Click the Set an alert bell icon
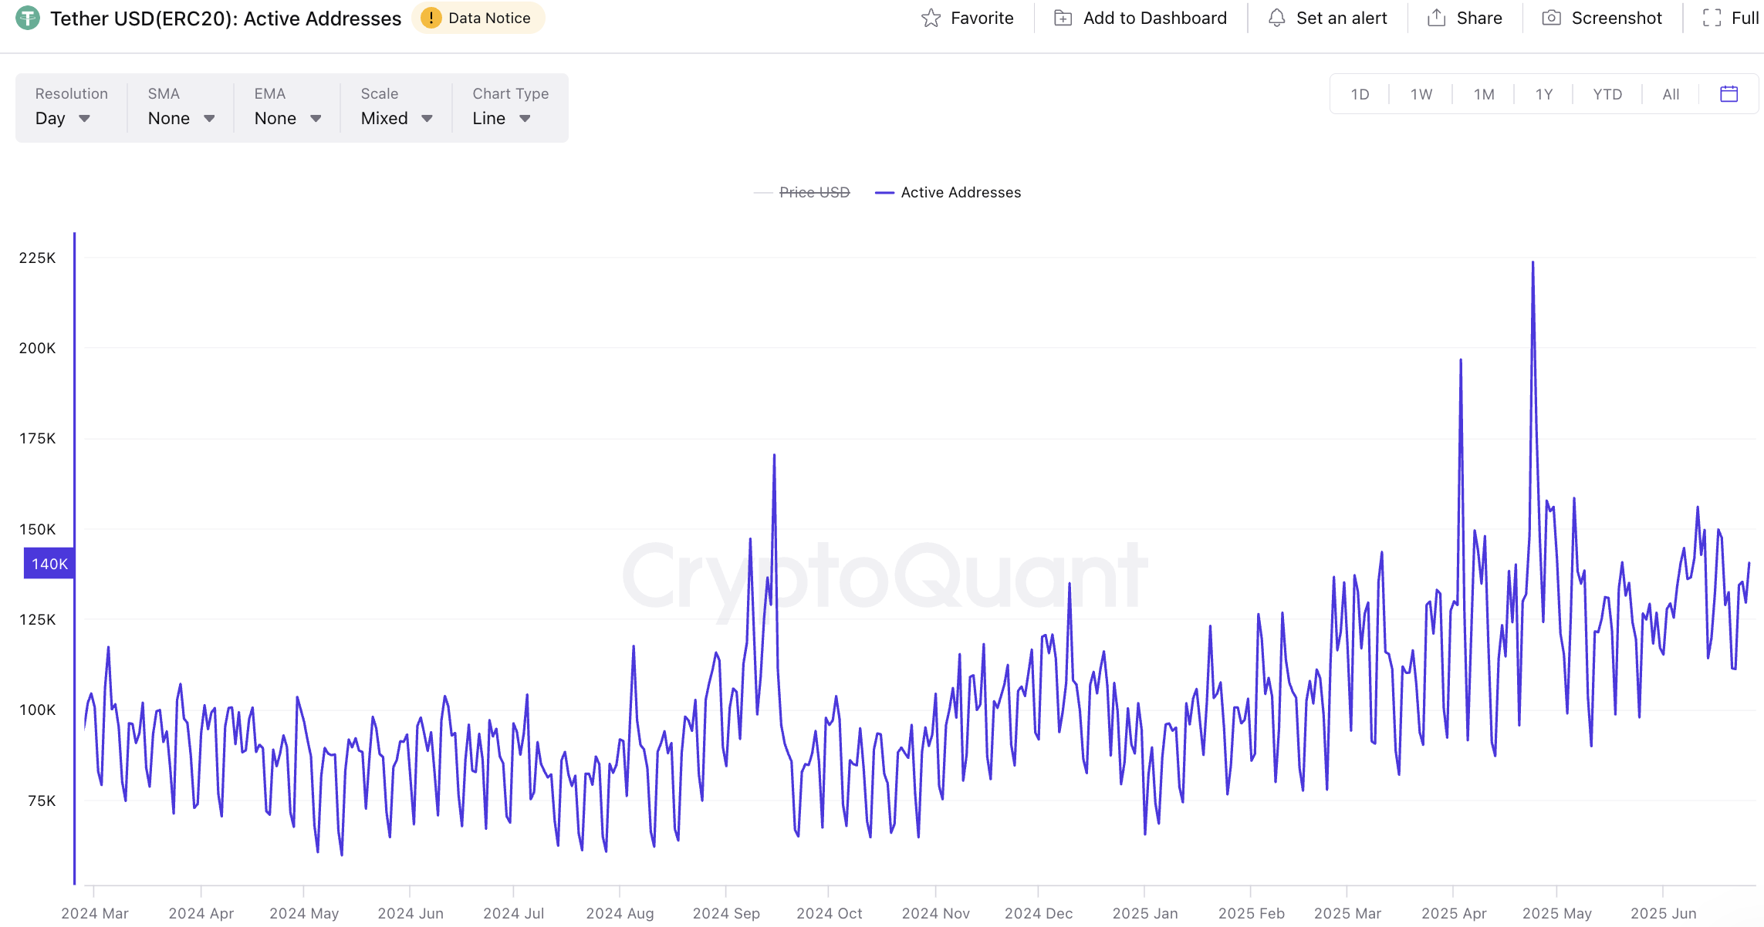This screenshot has height=927, width=1764. point(1276,19)
